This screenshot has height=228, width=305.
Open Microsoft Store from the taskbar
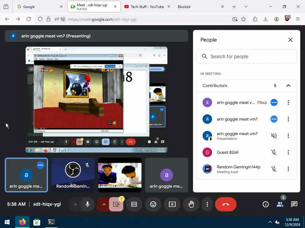pyautogui.click(x=37, y=222)
